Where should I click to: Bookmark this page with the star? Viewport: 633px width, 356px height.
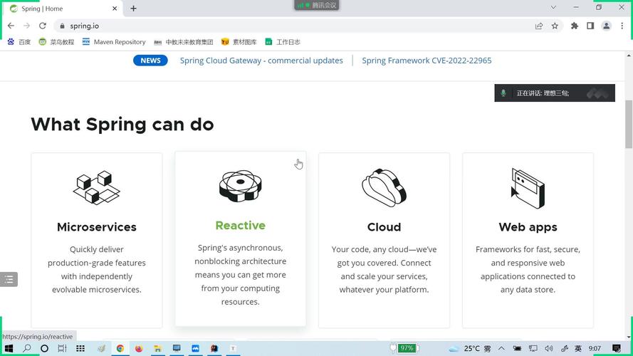click(x=555, y=26)
